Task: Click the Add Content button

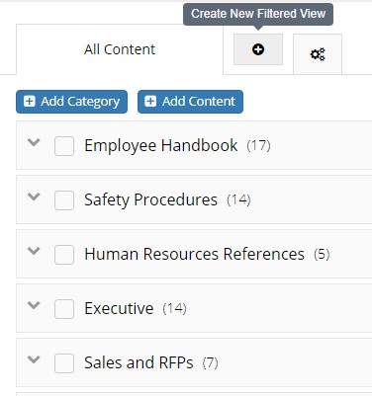Action: (x=190, y=102)
